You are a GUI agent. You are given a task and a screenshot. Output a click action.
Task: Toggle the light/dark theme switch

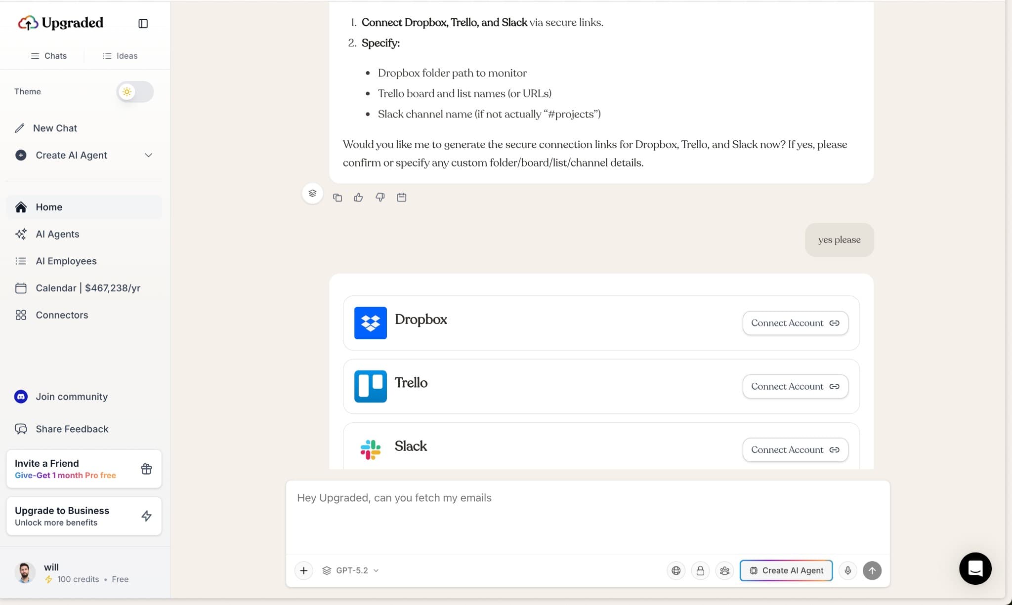[134, 91]
